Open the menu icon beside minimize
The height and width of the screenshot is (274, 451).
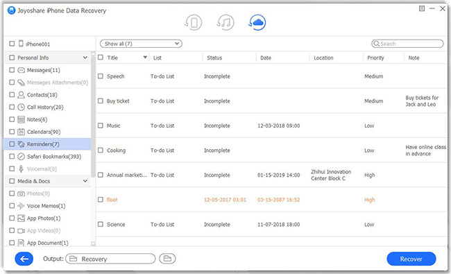click(x=422, y=8)
